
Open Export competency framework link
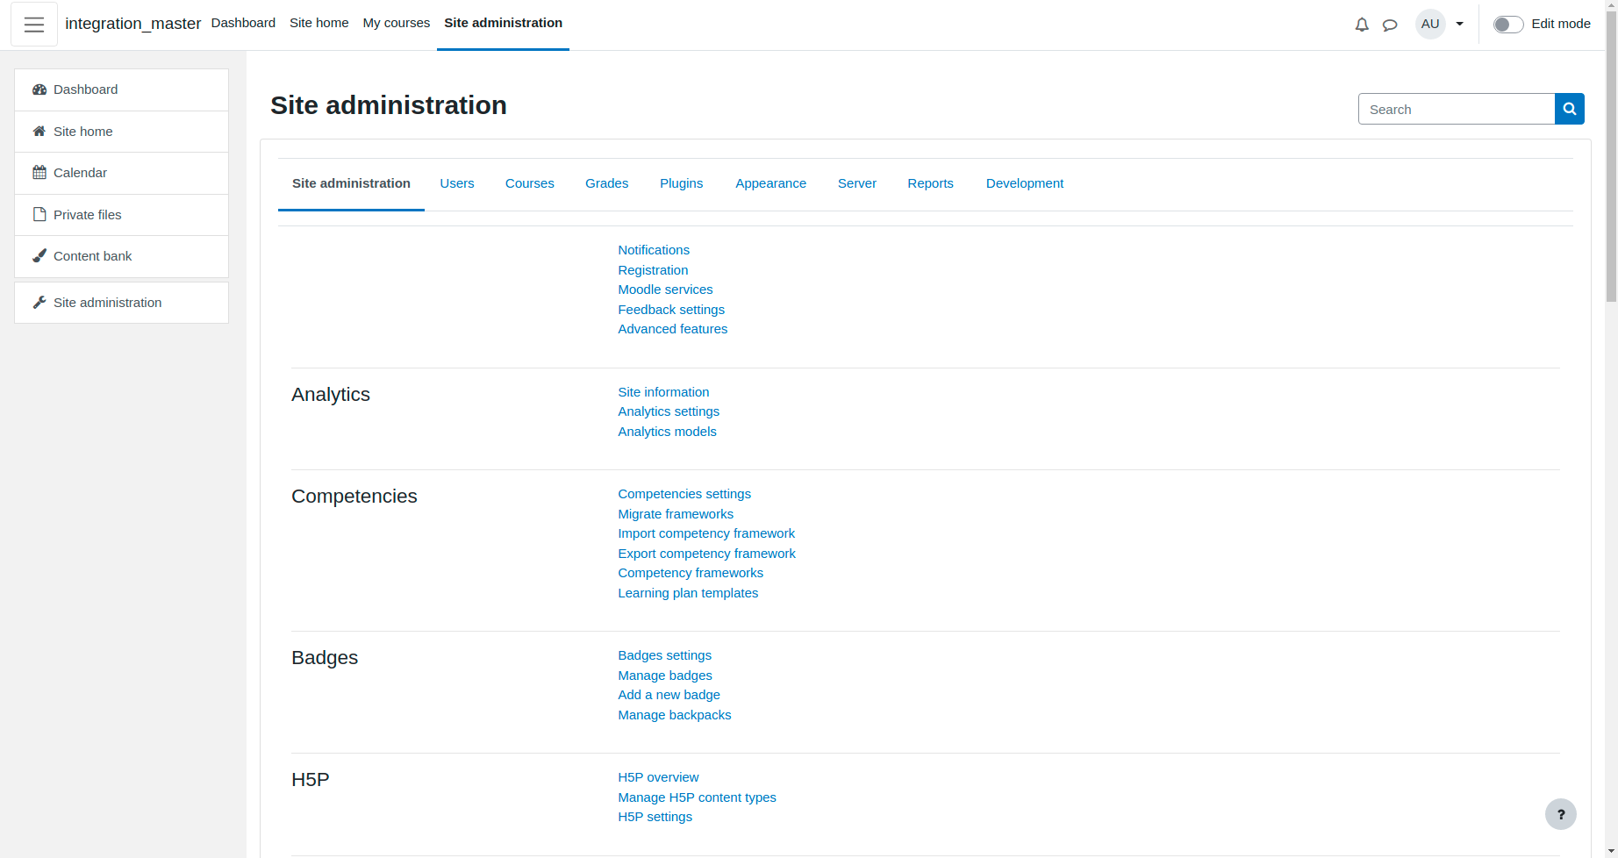[707, 554]
